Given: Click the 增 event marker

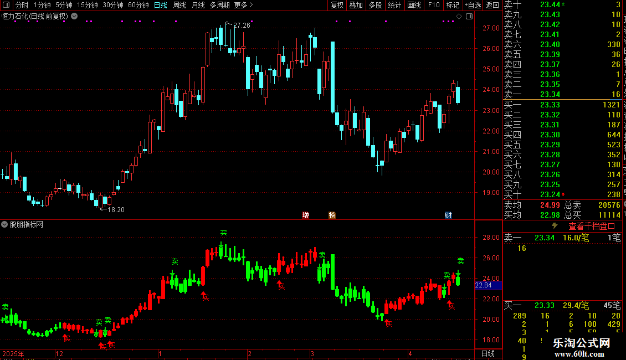Looking at the screenshot, I should coord(305,215).
